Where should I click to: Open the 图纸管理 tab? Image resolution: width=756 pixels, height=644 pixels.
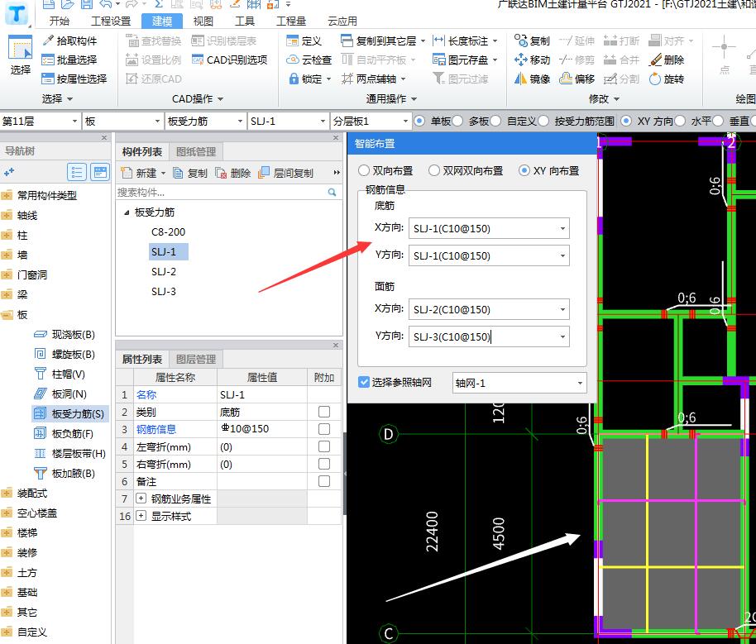196,152
